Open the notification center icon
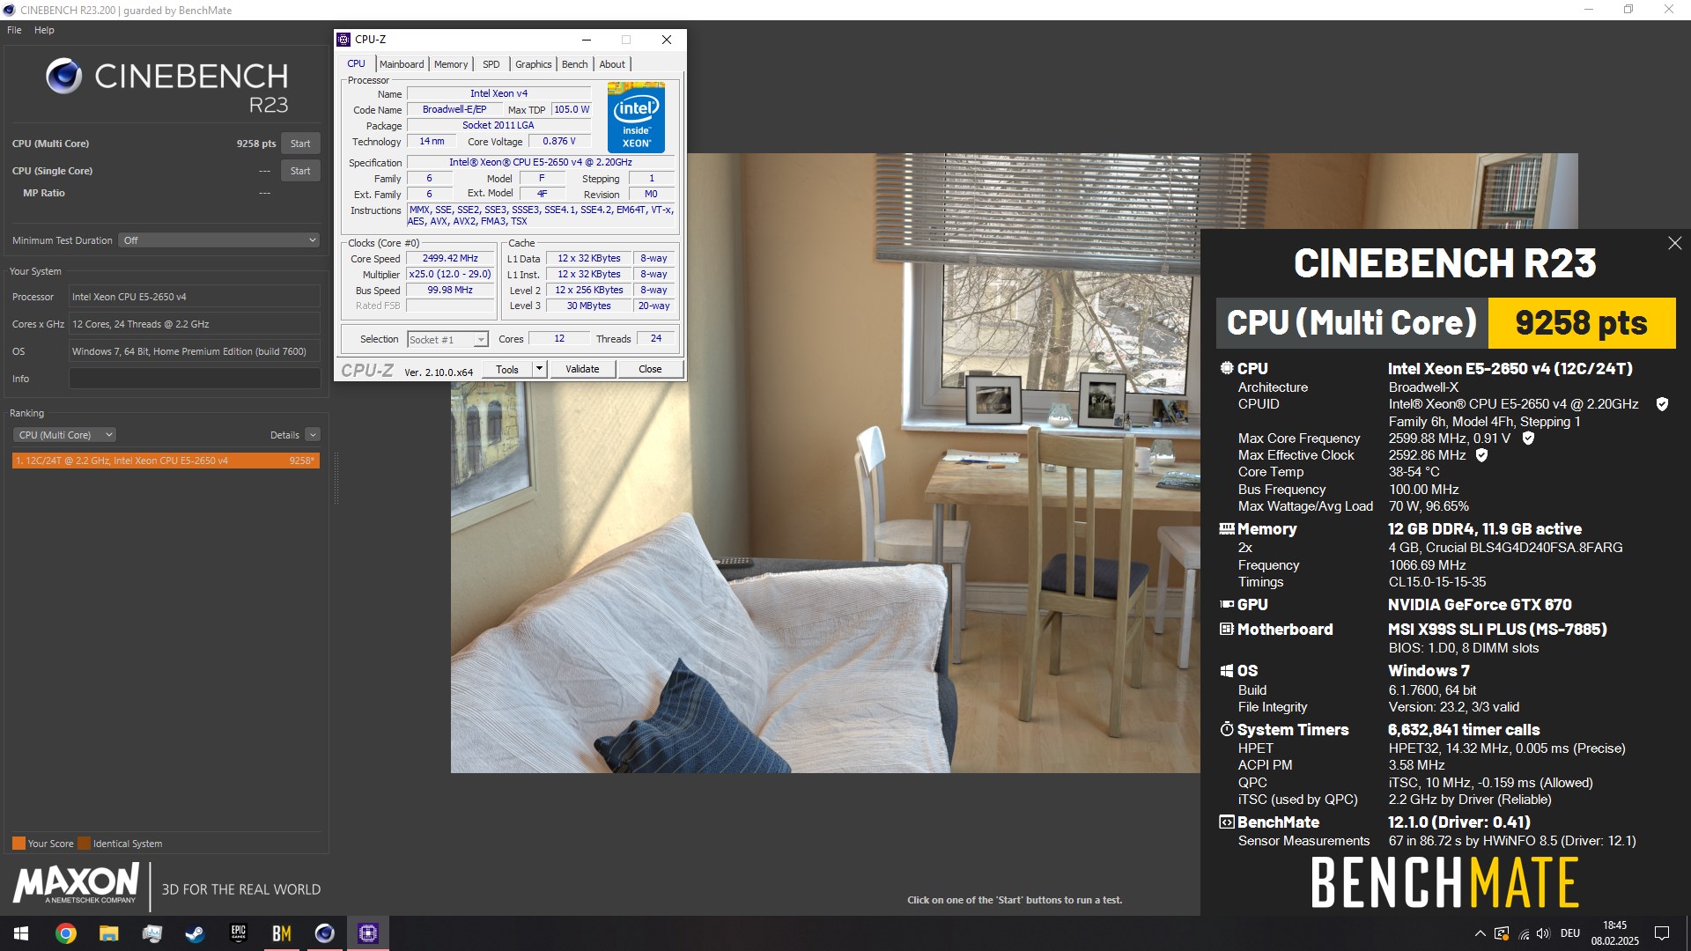 pyautogui.click(x=1662, y=933)
